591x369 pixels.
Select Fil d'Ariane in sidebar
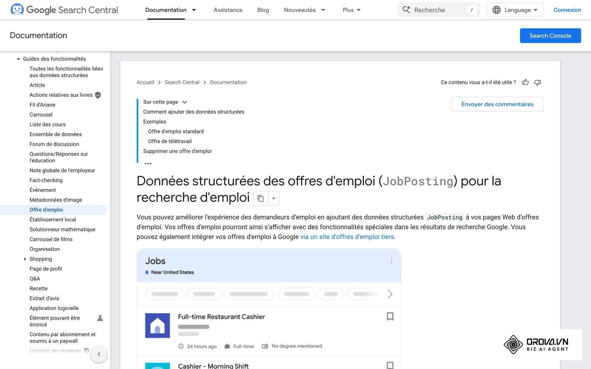42,105
